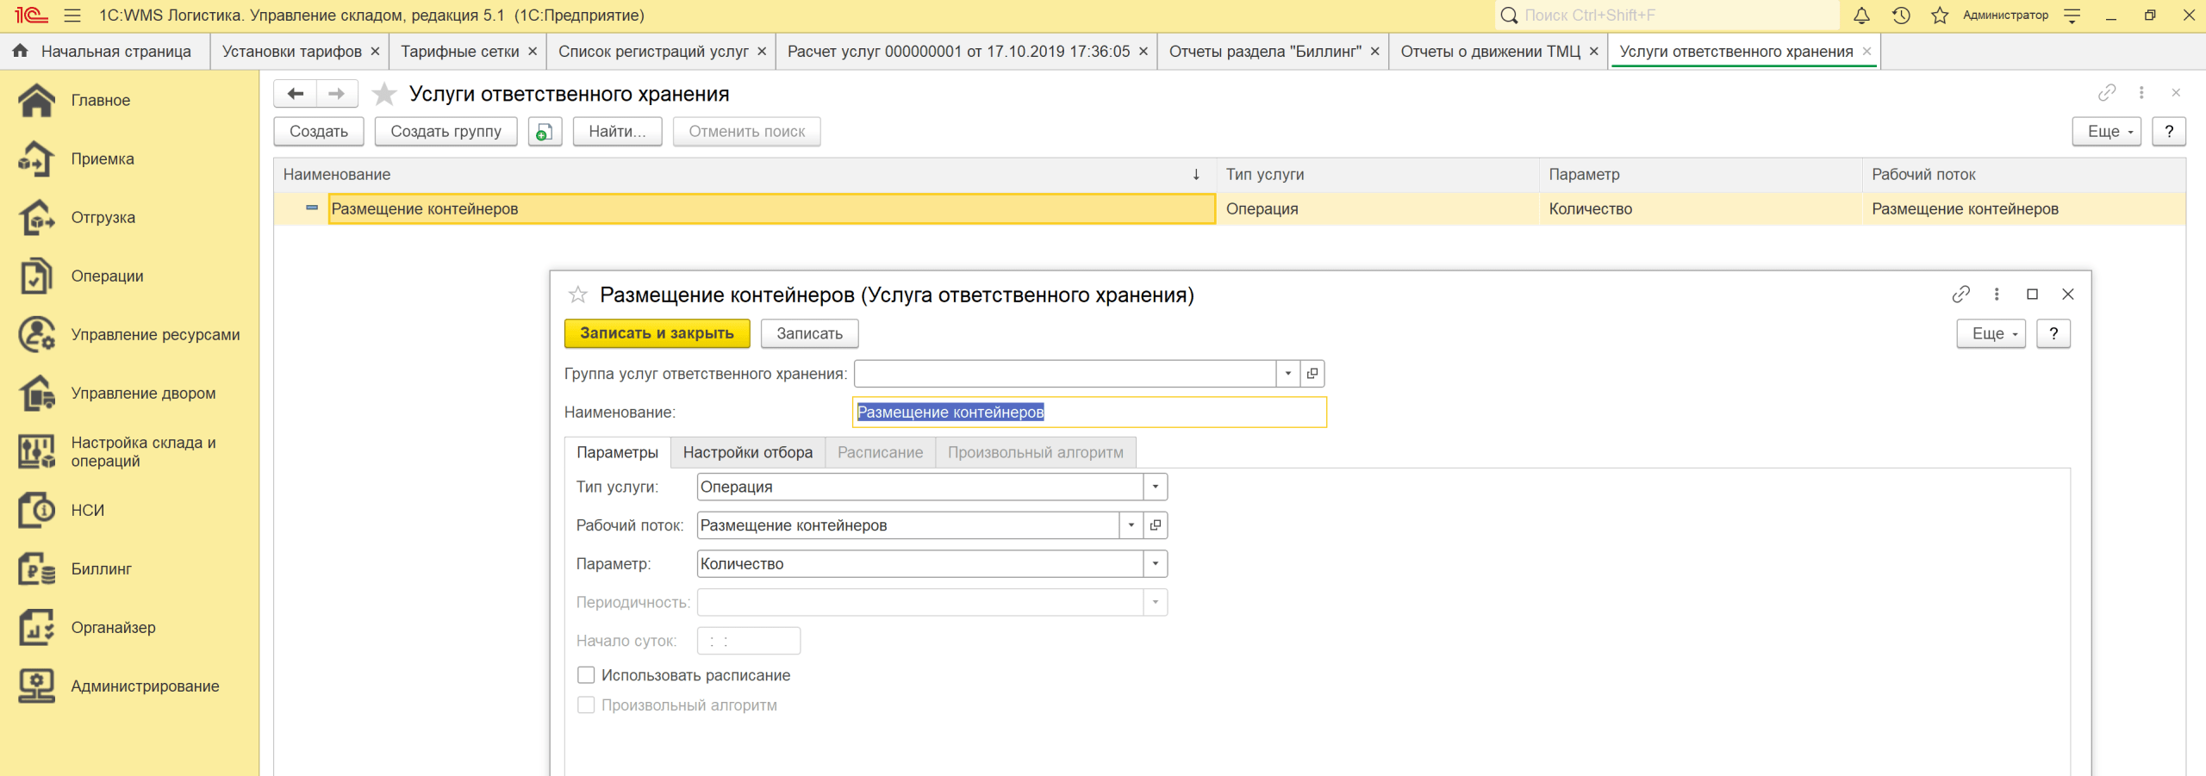The height and width of the screenshot is (776, 2206).
Task: Open the Приемка section icon
Action: 36,159
